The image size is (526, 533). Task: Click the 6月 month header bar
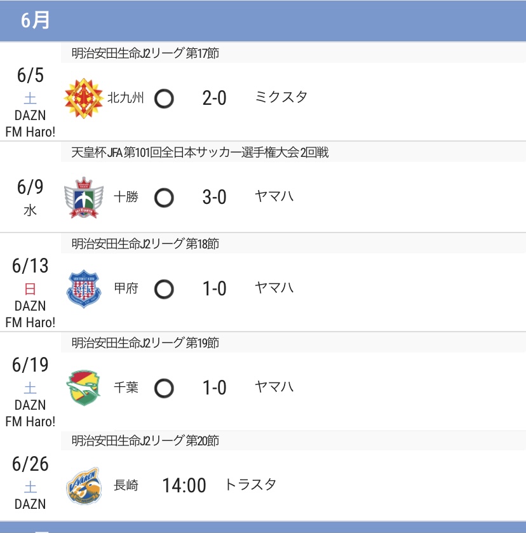click(263, 20)
